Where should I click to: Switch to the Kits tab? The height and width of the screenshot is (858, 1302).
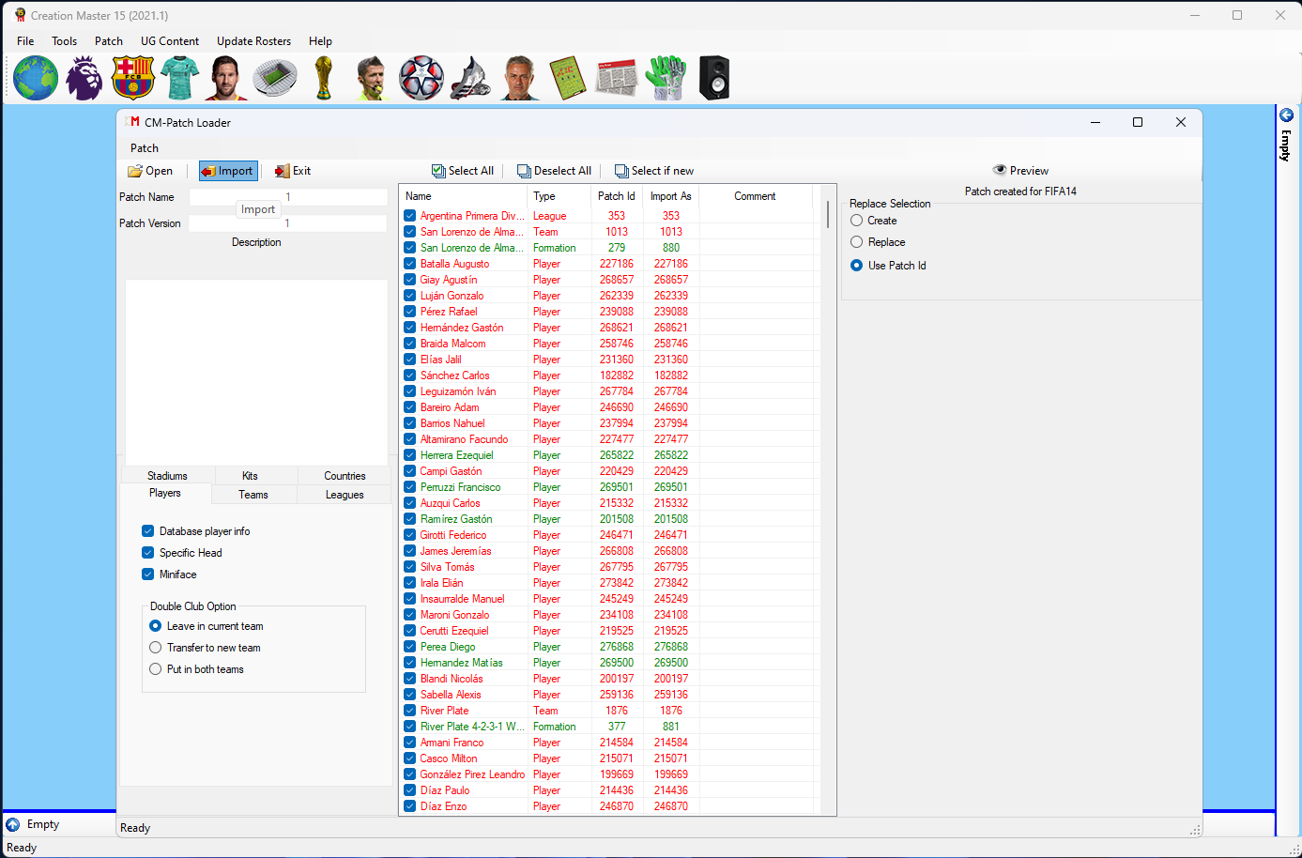250,476
